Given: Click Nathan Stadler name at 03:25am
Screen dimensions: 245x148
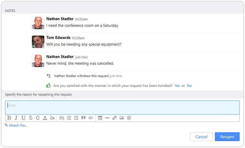Looking at the screenshot, I should click(60, 19).
